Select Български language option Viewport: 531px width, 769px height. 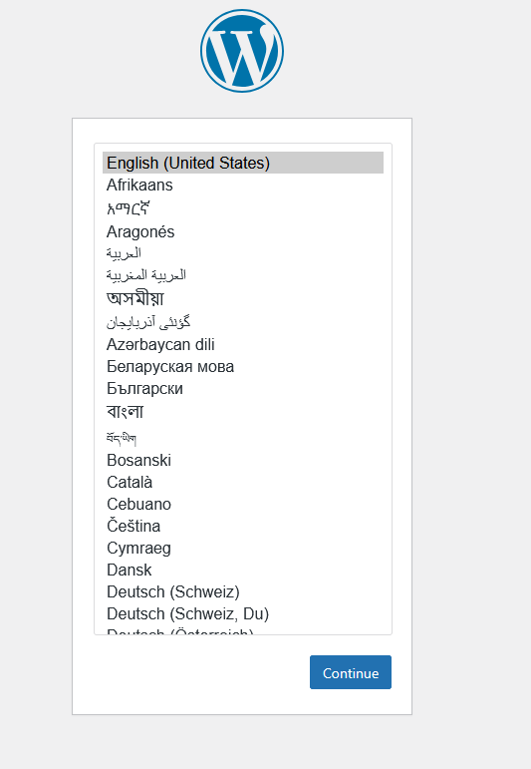pyautogui.click(x=243, y=388)
